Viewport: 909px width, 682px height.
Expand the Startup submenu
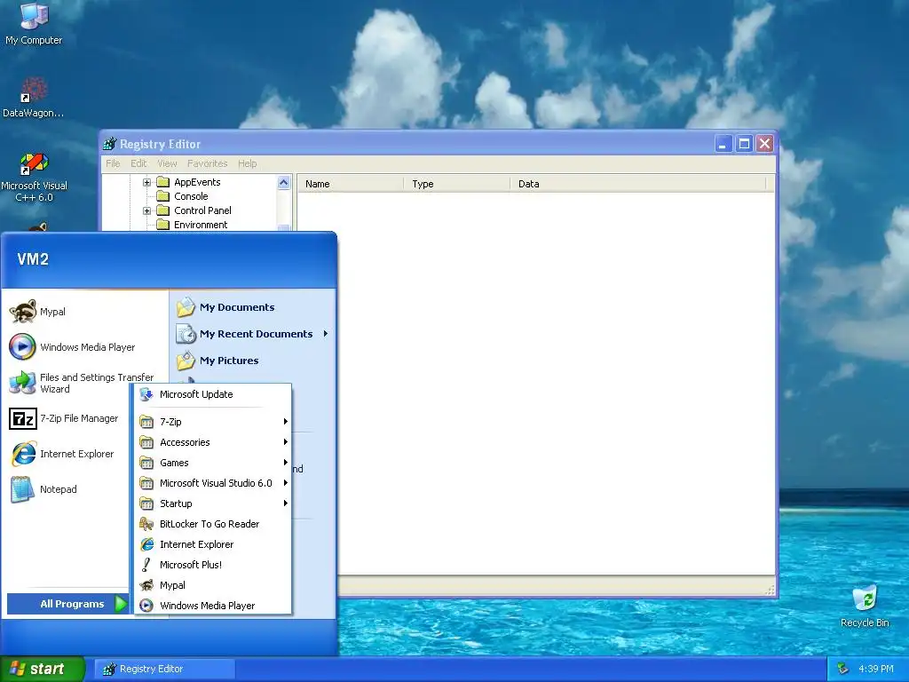[x=213, y=504]
